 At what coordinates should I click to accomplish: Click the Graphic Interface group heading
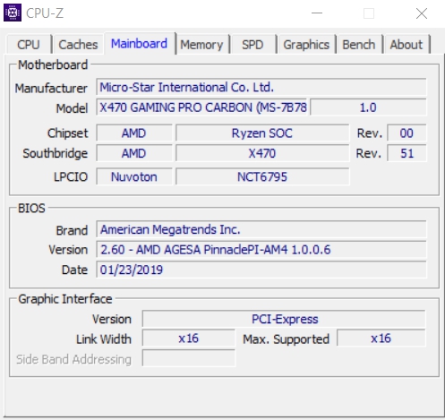tap(65, 299)
